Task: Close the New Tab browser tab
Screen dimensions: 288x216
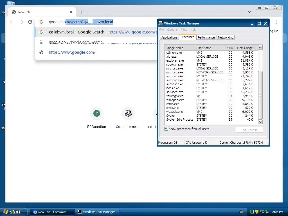Action: (x=71, y=12)
